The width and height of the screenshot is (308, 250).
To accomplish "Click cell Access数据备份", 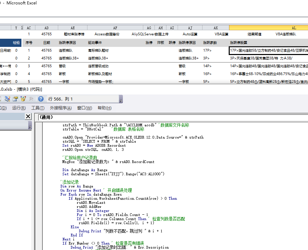I will [107, 34].
